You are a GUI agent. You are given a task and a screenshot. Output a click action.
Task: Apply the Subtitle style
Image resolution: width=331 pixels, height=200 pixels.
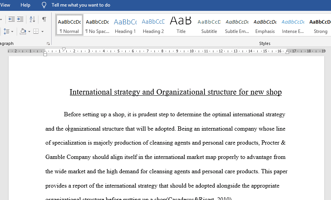click(209, 25)
